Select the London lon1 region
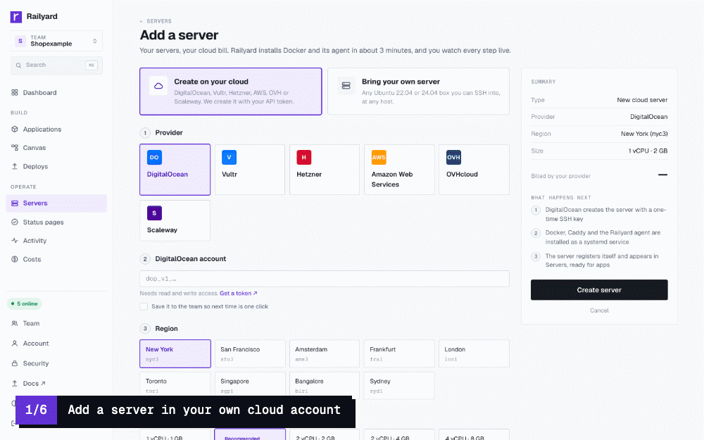This screenshot has height=440, width=704. coord(474,354)
